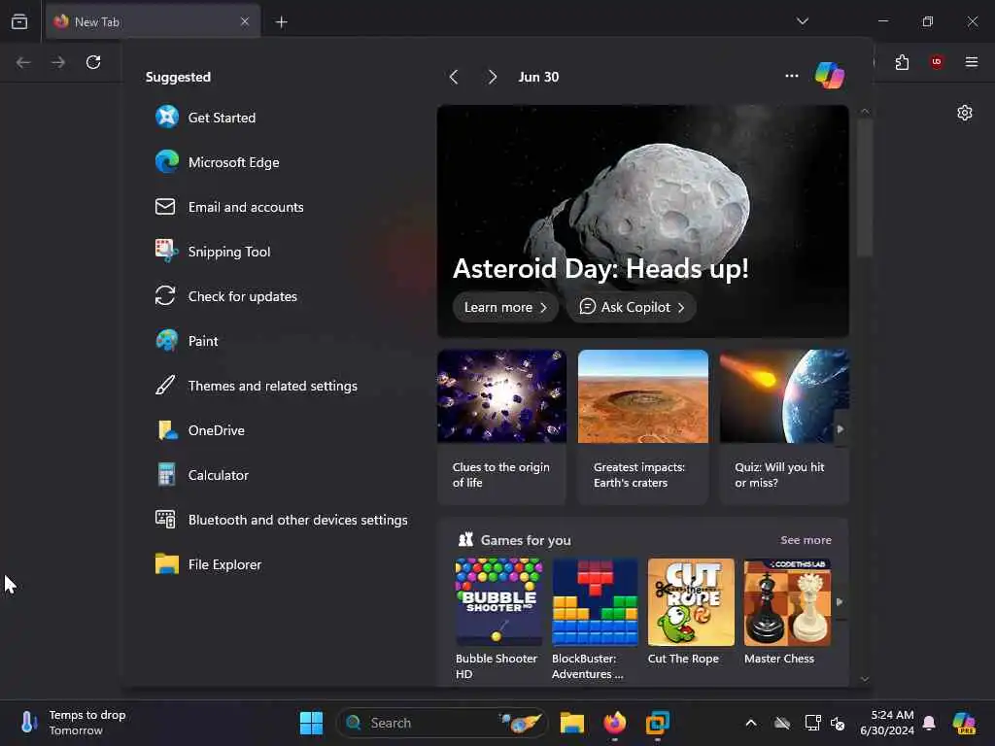
Task: Open New Tab personalize gear icon
Action: [965, 113]
